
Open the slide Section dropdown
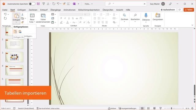click(54, 22)
